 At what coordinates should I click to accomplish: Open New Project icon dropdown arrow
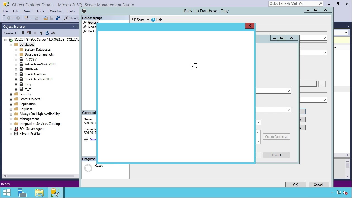coord(31,18)
